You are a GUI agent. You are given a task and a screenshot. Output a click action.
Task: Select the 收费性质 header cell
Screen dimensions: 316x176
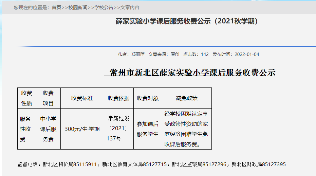coord(27,98)
